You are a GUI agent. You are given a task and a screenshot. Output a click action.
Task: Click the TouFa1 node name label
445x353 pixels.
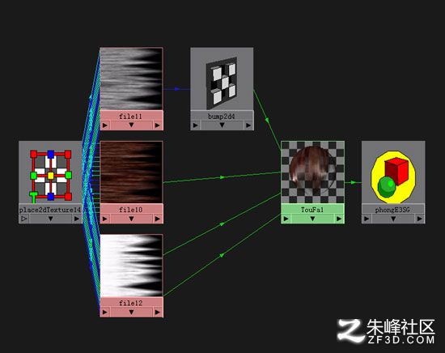pos(312,210)
